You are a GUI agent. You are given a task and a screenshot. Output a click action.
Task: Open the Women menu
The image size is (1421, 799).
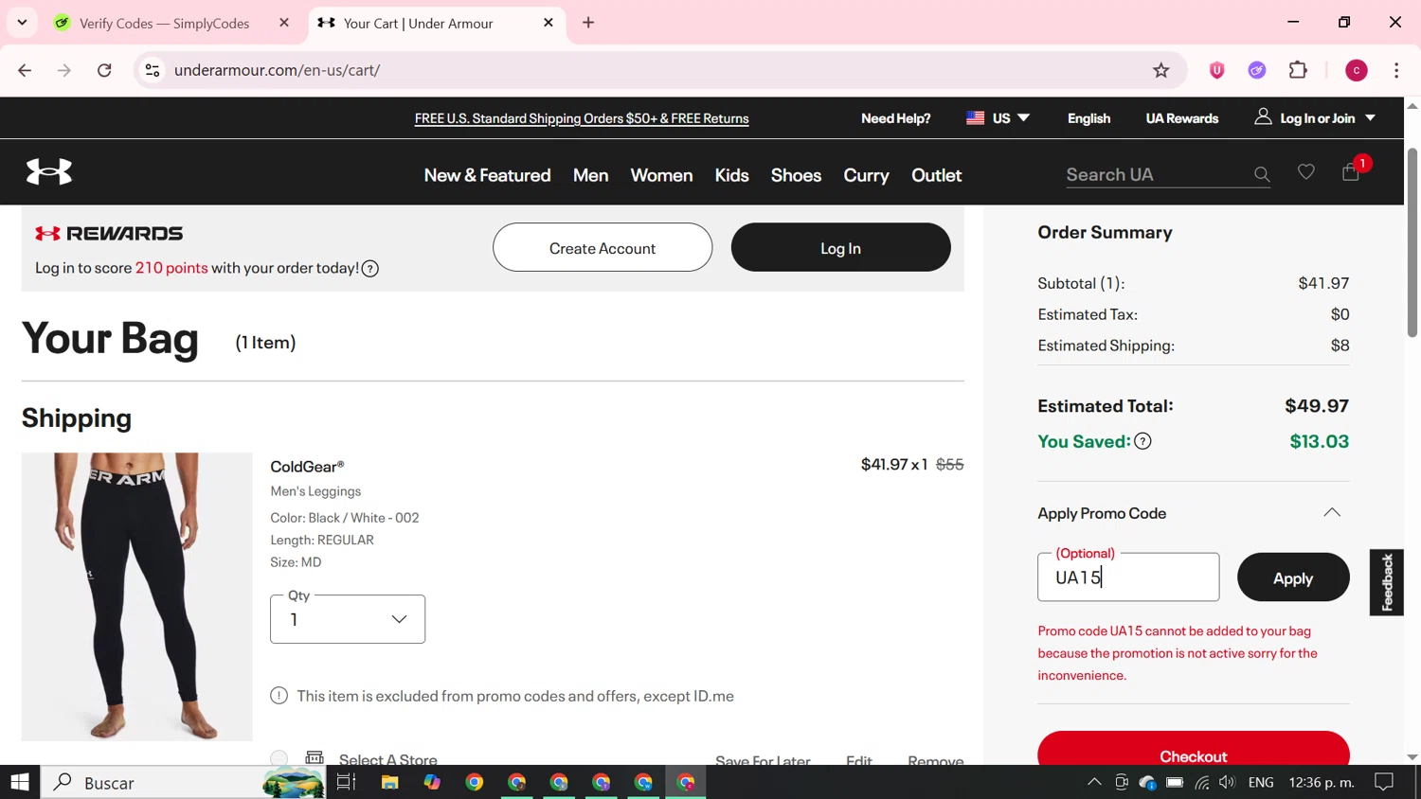661,175
